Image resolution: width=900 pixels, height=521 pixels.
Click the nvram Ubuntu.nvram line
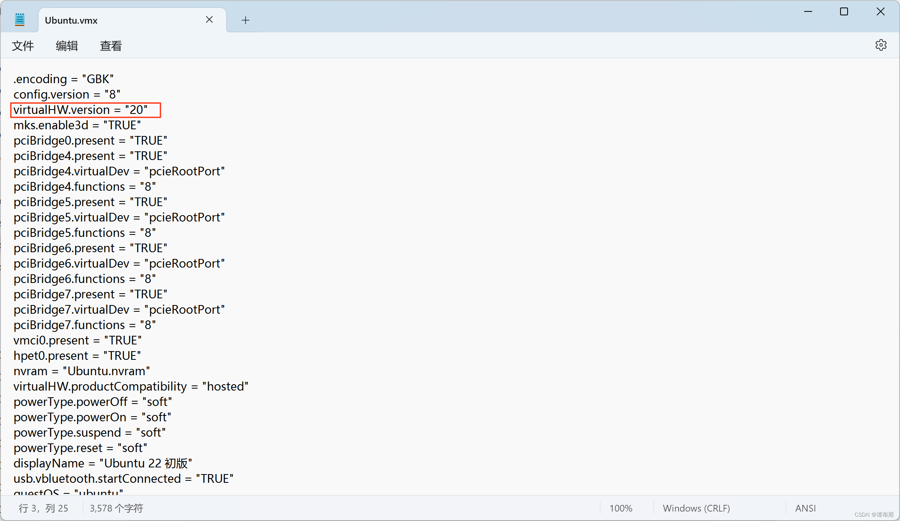[82, 371]
